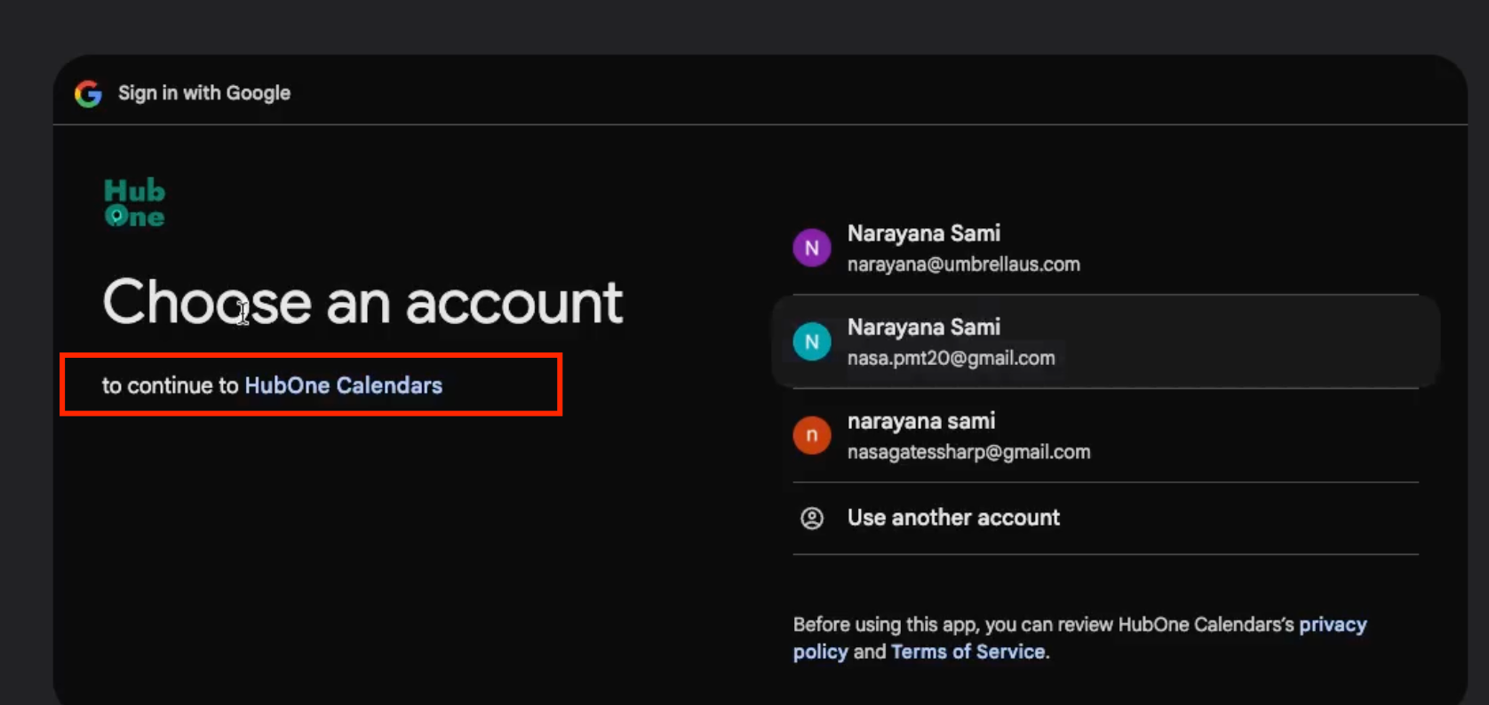The image size is (1489, 705).
Task: Click purple avatar for narayana@umbrellaus.com
Action: [x=812, y=248]
